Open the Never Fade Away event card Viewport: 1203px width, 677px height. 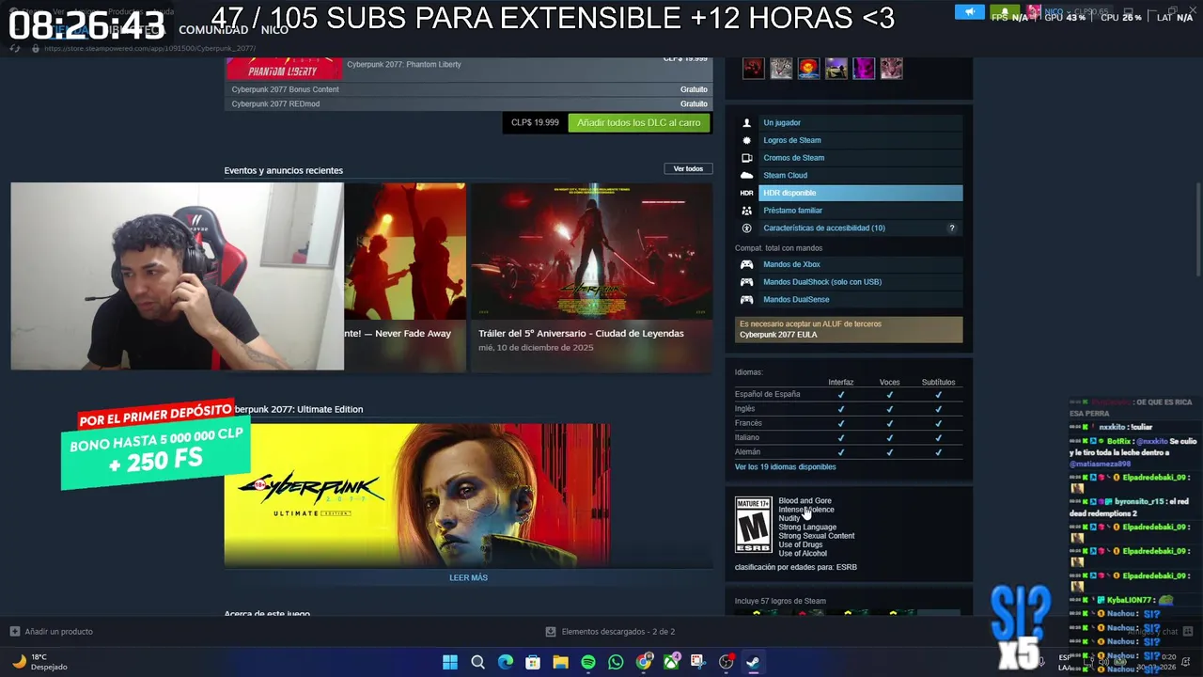point(404,277)
